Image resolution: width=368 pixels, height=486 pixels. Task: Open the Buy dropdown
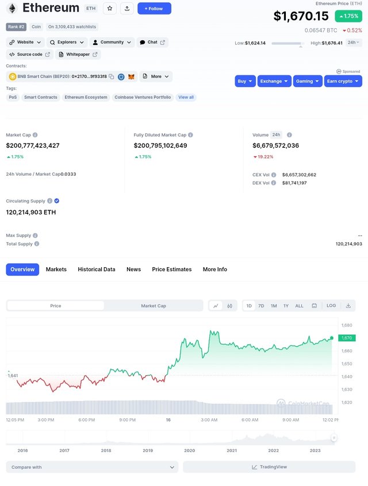pyautogui.click(x=245, y=81)
